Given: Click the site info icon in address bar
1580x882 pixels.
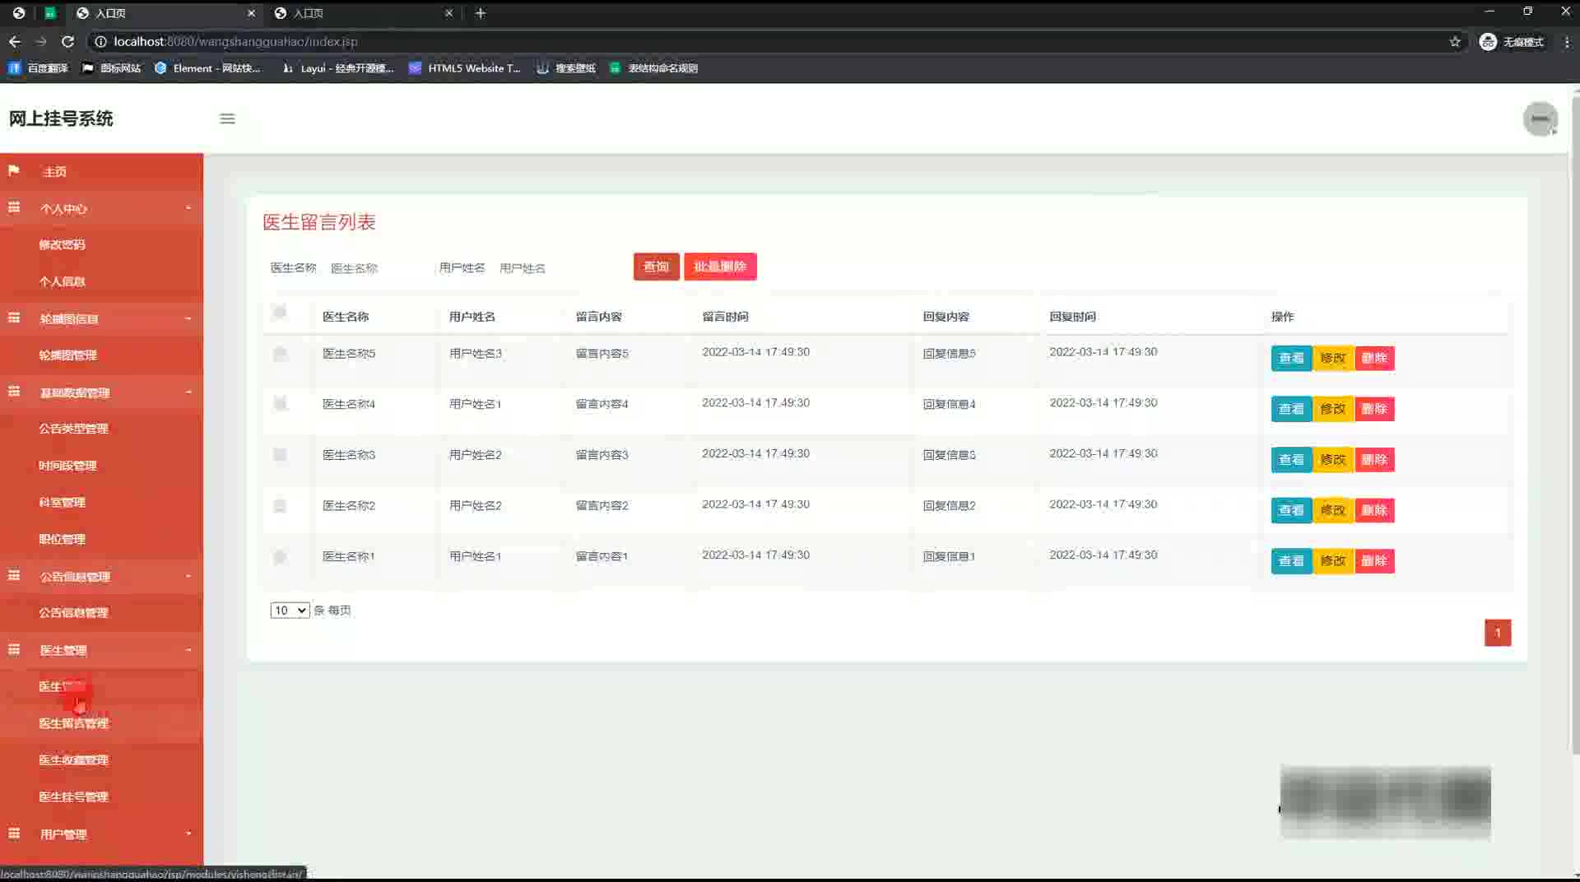Looking at the screenshot, I should click(x=100, y=41).
